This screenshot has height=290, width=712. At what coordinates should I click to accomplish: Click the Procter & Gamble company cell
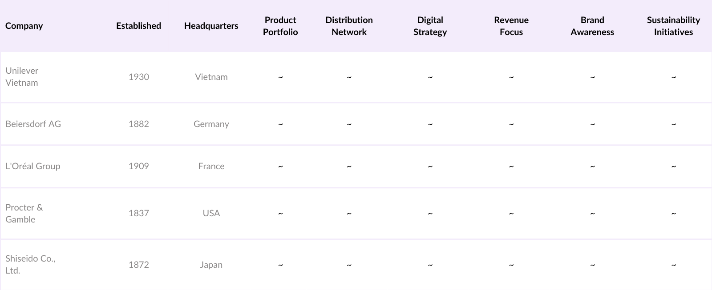coord(24,213)
